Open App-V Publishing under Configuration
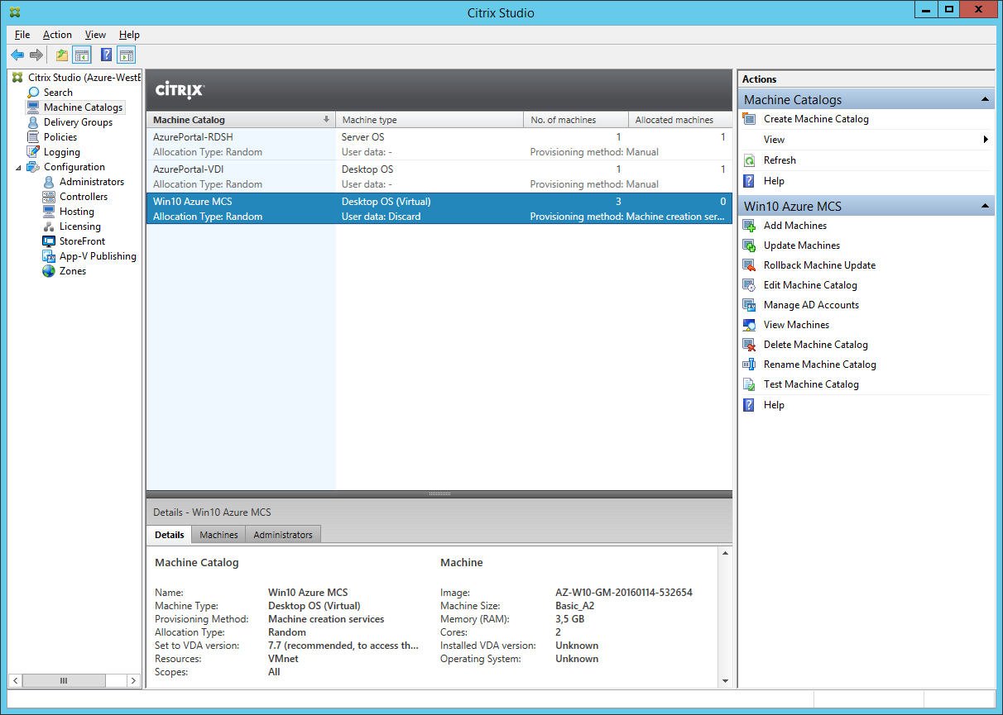 [x=98, y=256]
